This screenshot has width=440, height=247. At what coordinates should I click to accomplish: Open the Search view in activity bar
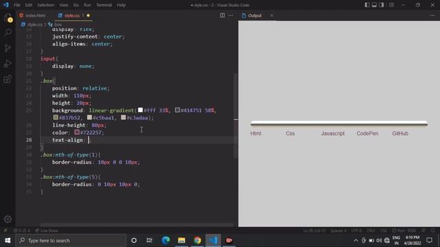[x=8, y=32]
